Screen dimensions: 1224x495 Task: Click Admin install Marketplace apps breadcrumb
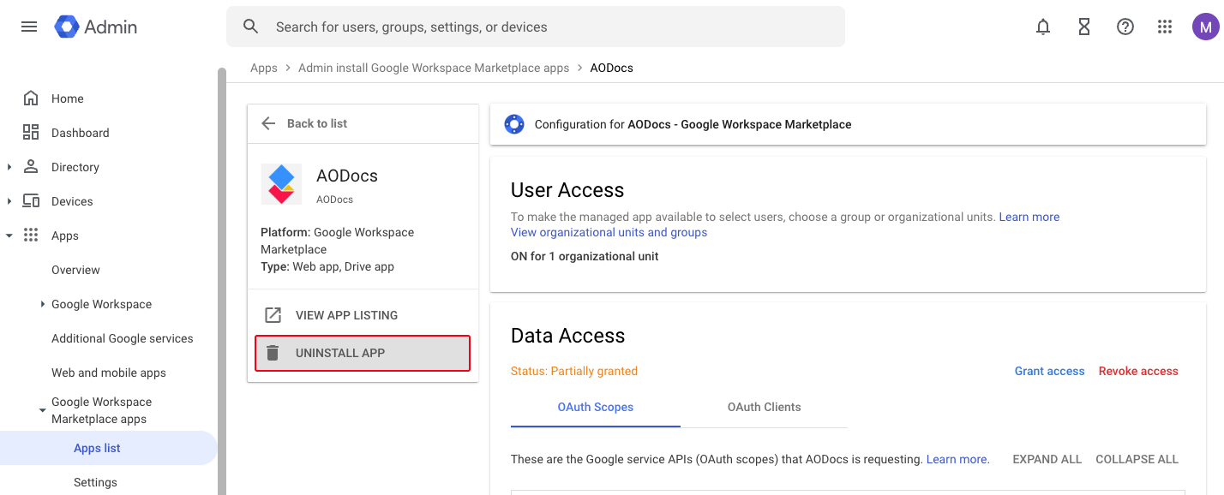[x=434, y=68]
